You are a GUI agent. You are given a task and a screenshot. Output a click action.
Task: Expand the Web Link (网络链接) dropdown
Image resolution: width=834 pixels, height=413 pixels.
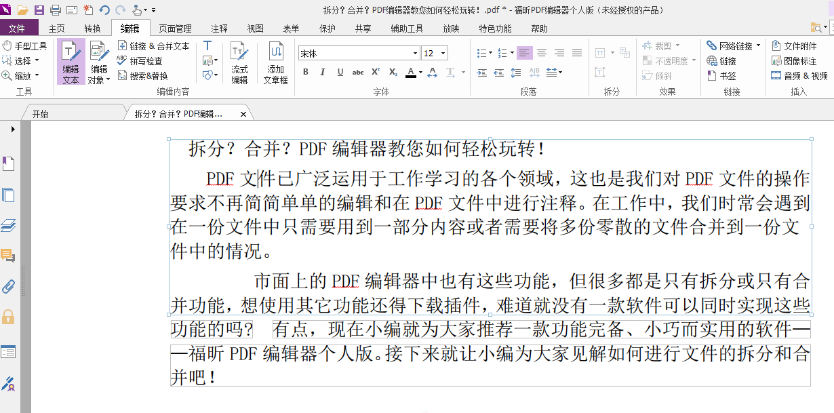coord(757,46)
